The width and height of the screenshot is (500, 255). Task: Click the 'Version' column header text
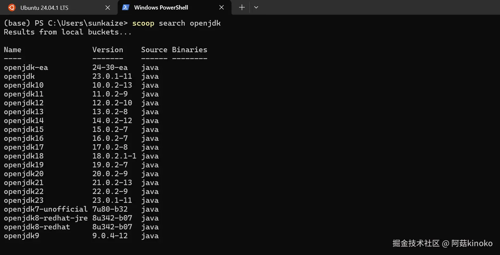(x=108, y=50)
